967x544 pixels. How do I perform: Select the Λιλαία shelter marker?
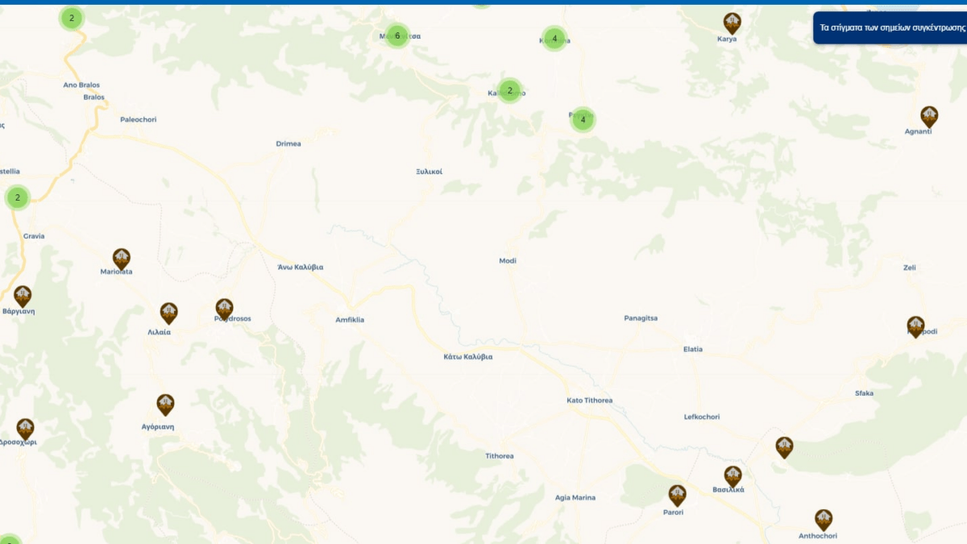(168, 313)
